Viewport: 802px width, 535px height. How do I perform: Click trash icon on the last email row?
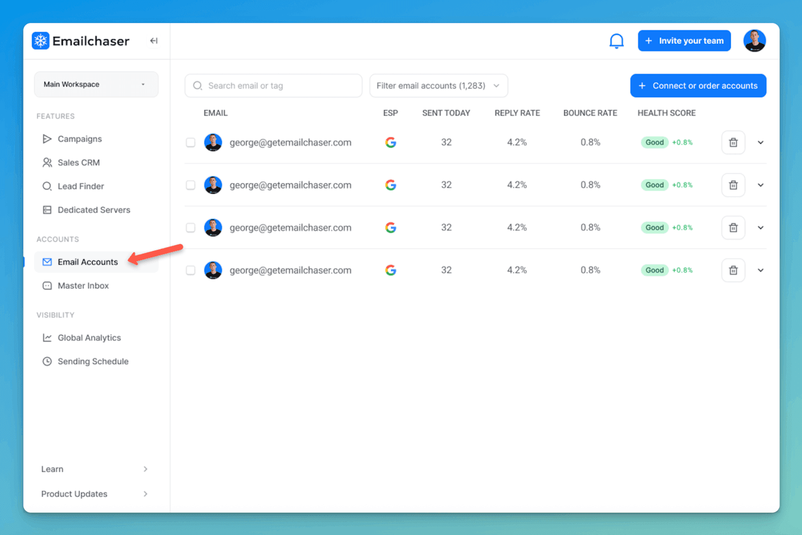[x=733, y=270]
